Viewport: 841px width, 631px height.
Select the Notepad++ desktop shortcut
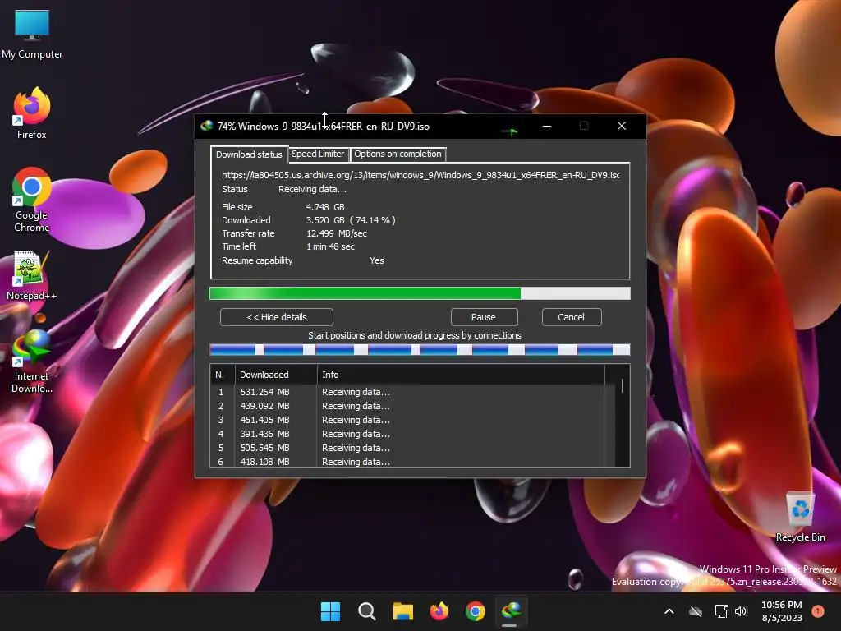pos(32,275)
